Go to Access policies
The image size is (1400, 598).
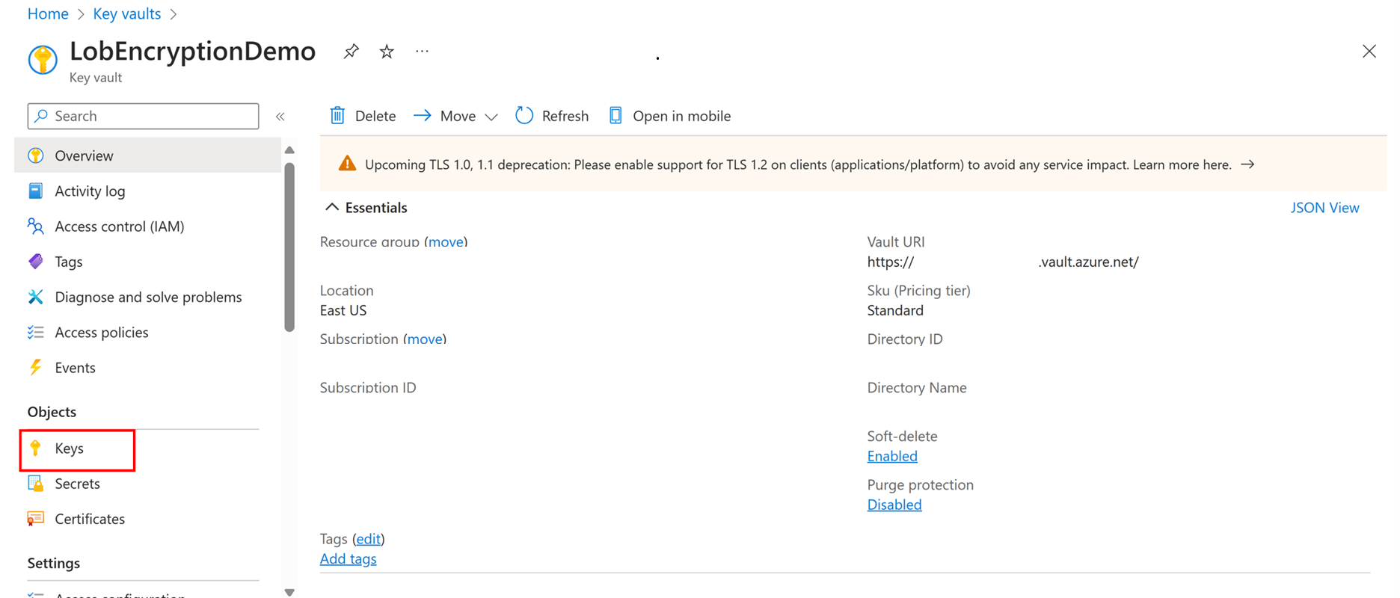click(102, 333)
